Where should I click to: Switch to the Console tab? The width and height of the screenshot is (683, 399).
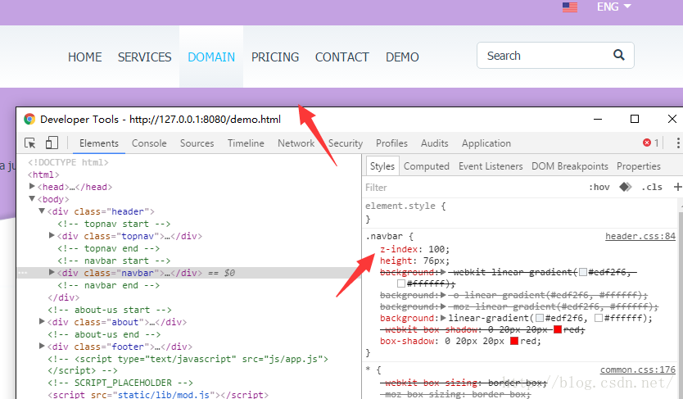[x=149, y=143]
